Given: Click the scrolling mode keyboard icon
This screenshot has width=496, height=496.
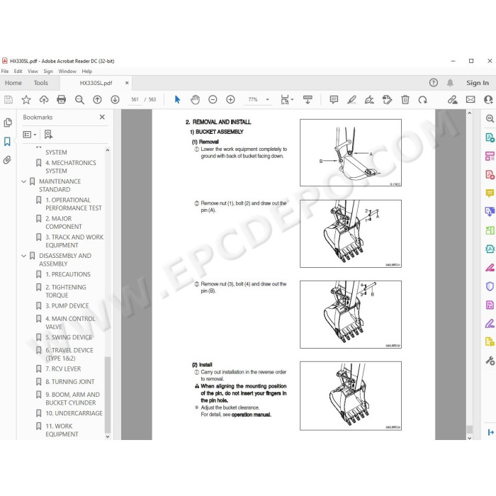Looking at the screenshot, I should (308, 100).
